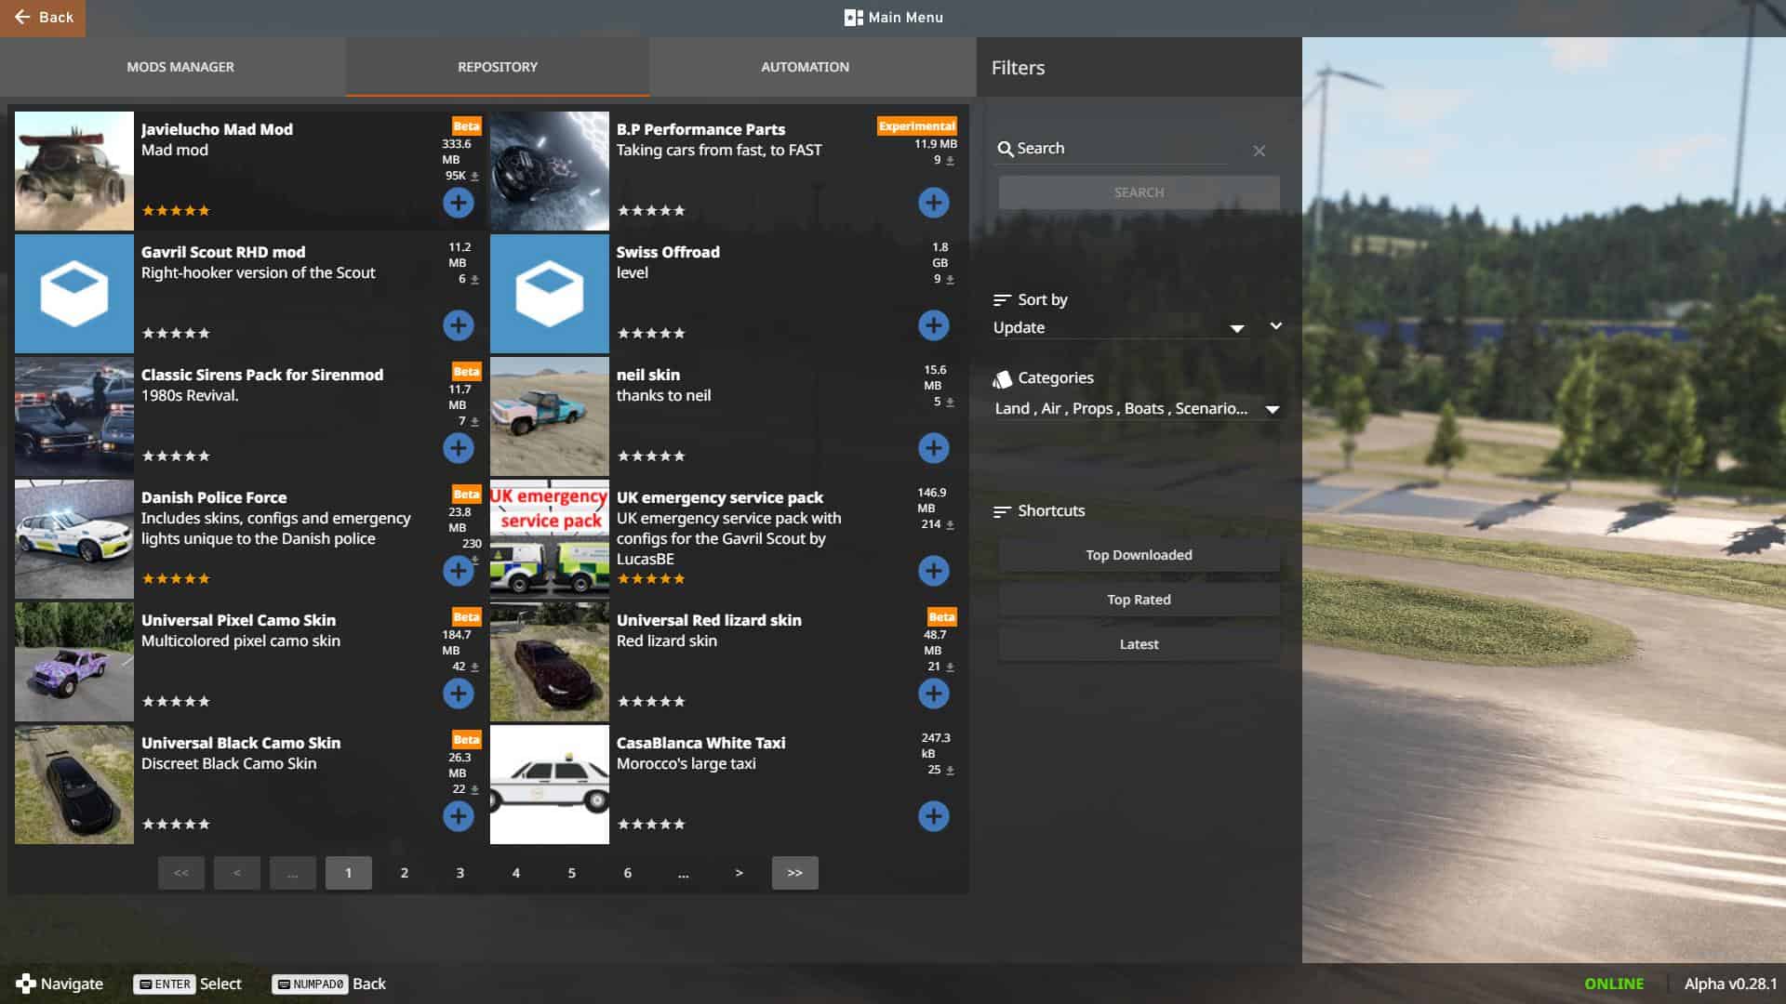Subscribe to Universal Black Camo Skin plus icon
This screenshot has height=1004, width=1786.
pyautogui.click(x=458, y=816)
